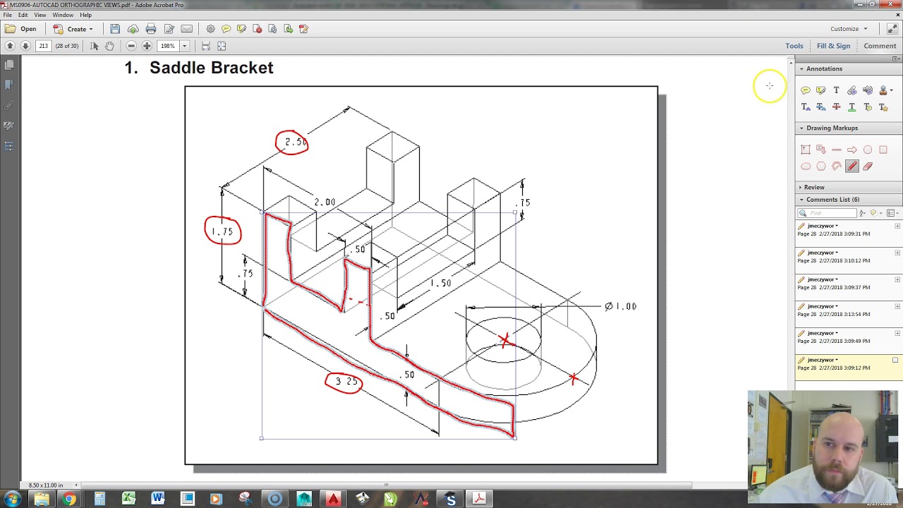
Task: Switch to the Comment pane
Action: 880,46
